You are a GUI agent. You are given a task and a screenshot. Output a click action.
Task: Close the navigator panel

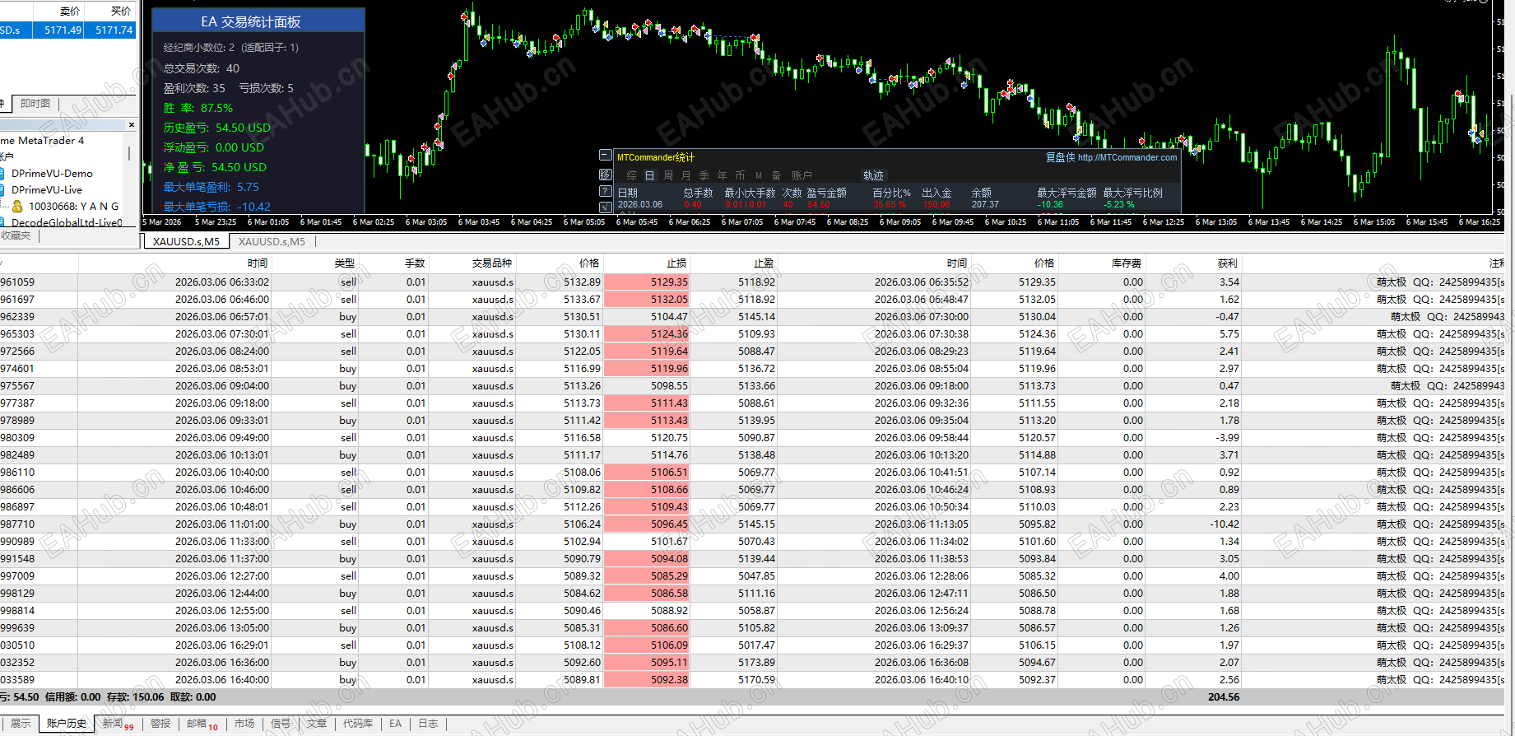tap(132, 125)
